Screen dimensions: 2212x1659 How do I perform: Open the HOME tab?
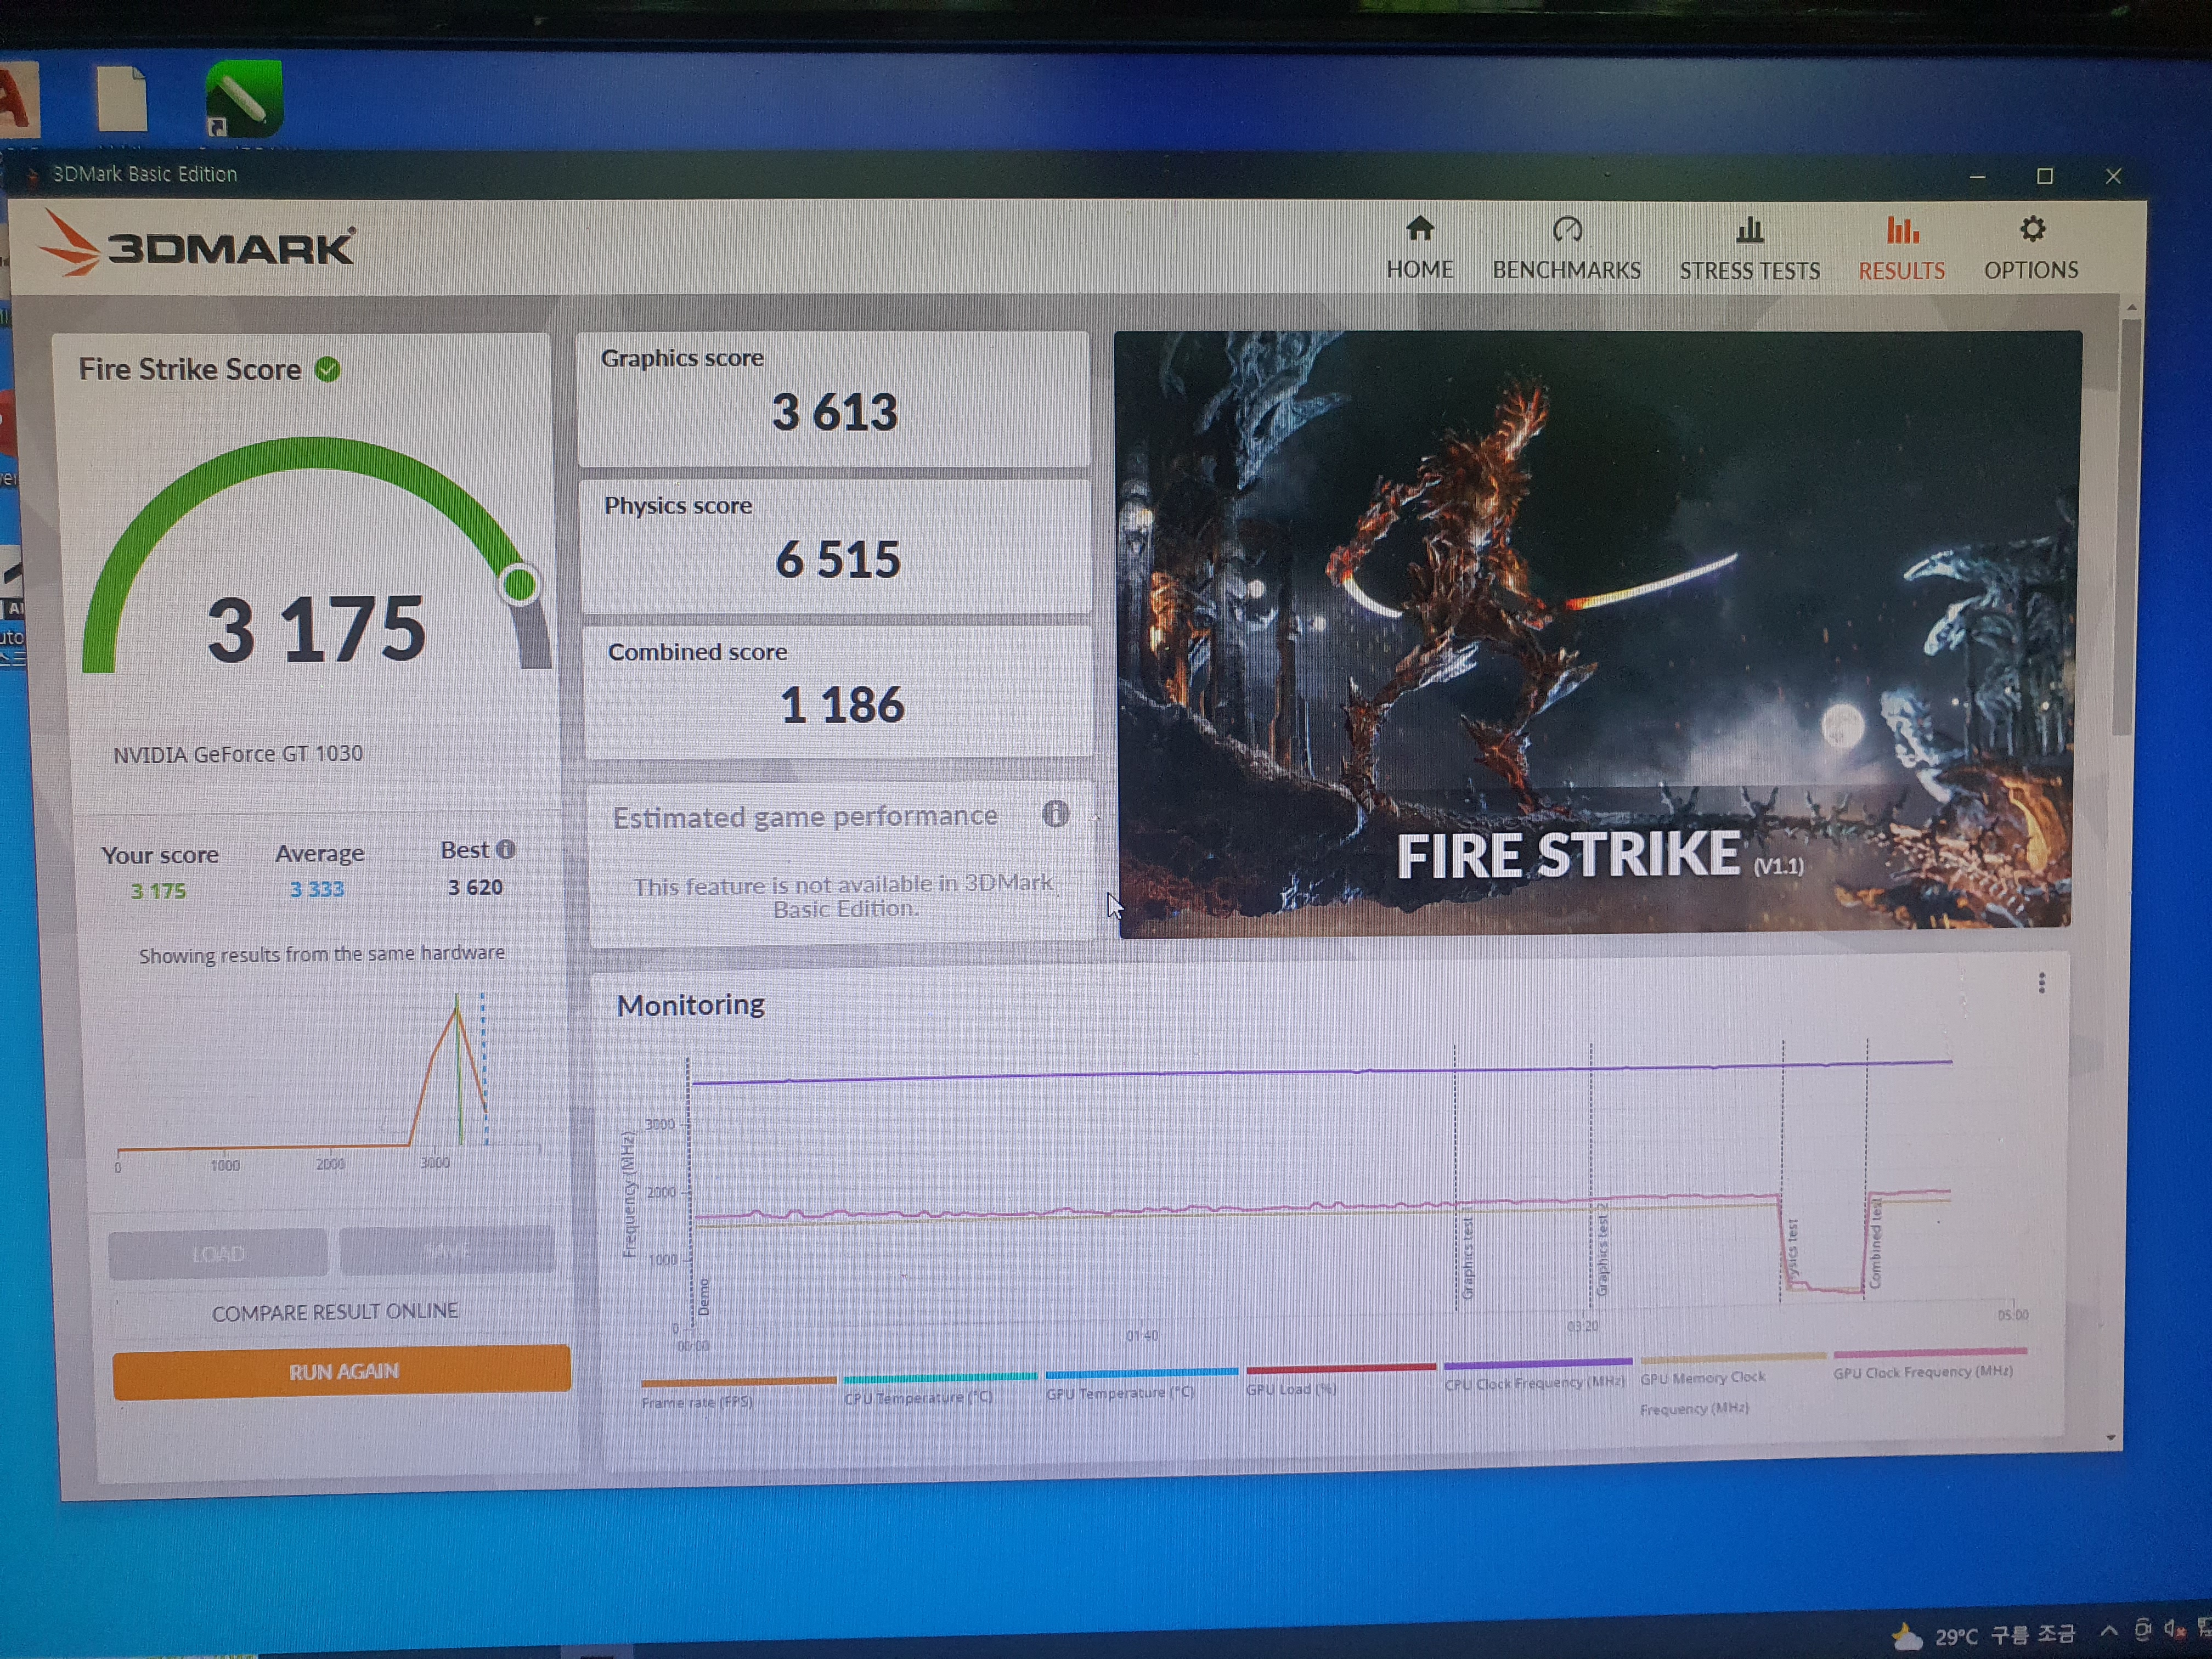(x=1419, y=249)
